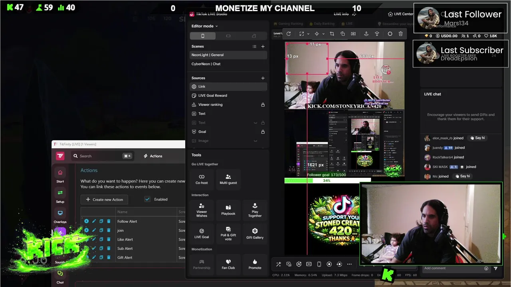Open the three-dots more options in bottom toolbar
This screenshot has height=287, width=511.
pos(349,264)
